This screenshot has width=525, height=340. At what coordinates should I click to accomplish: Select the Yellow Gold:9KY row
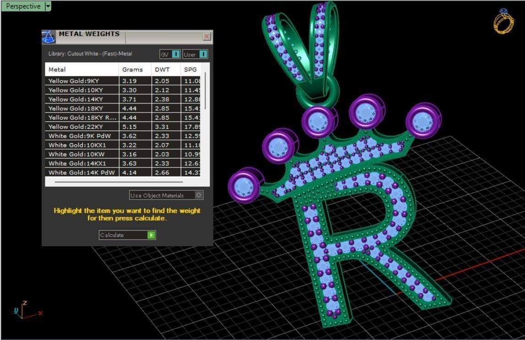[x=123, y=81]
